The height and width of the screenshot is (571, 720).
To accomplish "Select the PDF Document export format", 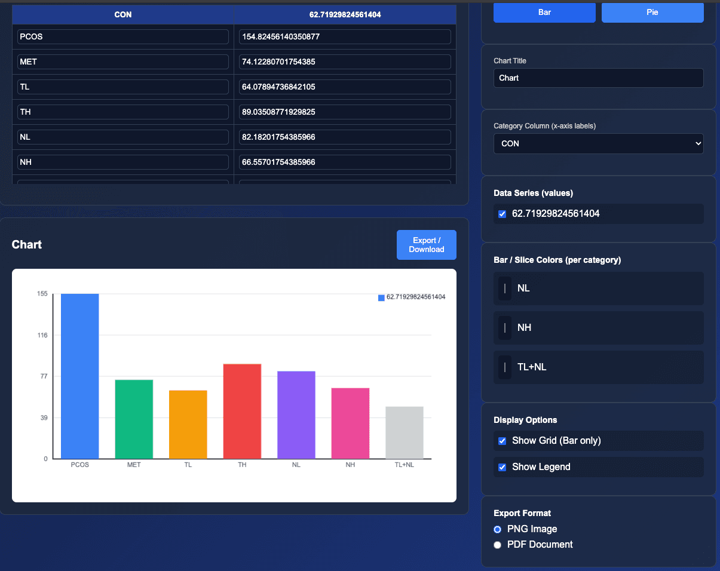I will click(497, 545).
